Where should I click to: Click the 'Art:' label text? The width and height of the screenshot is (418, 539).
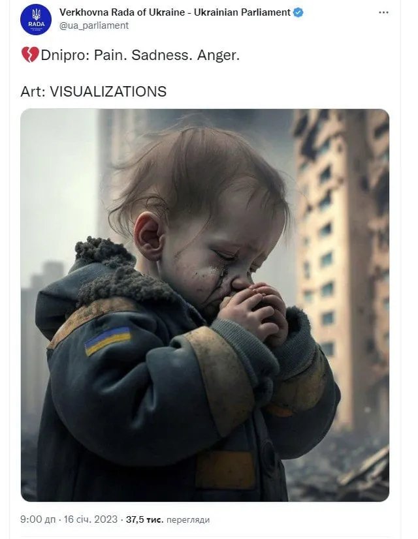[33, 91]
